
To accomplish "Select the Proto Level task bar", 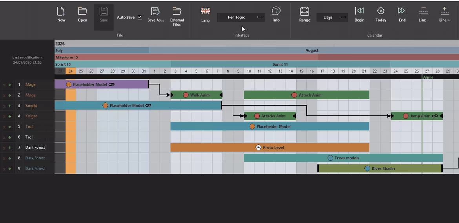I will (270, 147).
